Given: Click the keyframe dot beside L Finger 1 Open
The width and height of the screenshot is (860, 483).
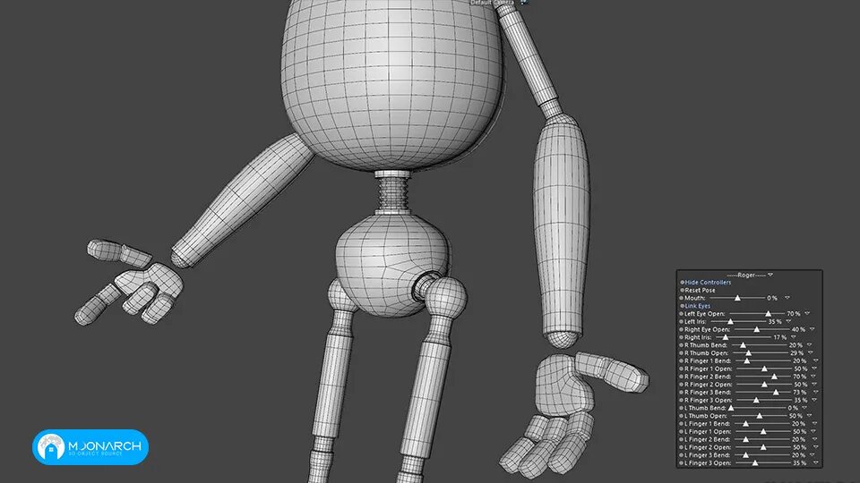Looking at the screenshot, I should coord(681,431).
